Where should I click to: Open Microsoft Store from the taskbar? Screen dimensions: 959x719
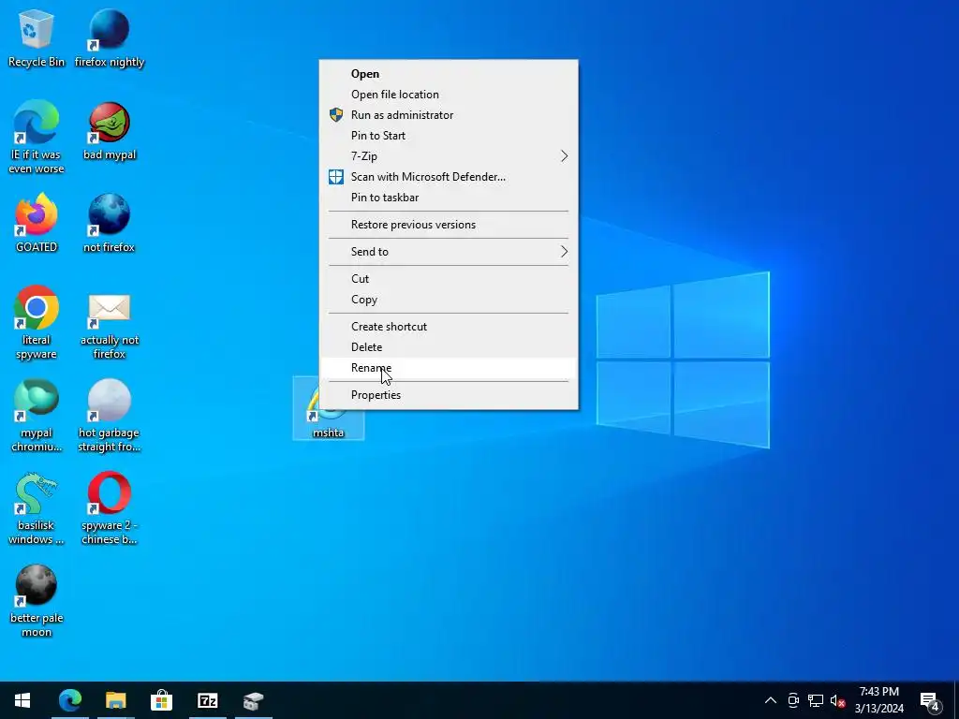(x=161, y=700)
